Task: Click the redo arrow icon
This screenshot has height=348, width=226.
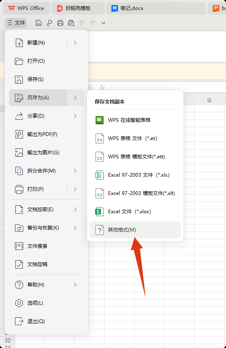Action: point(93,23)
